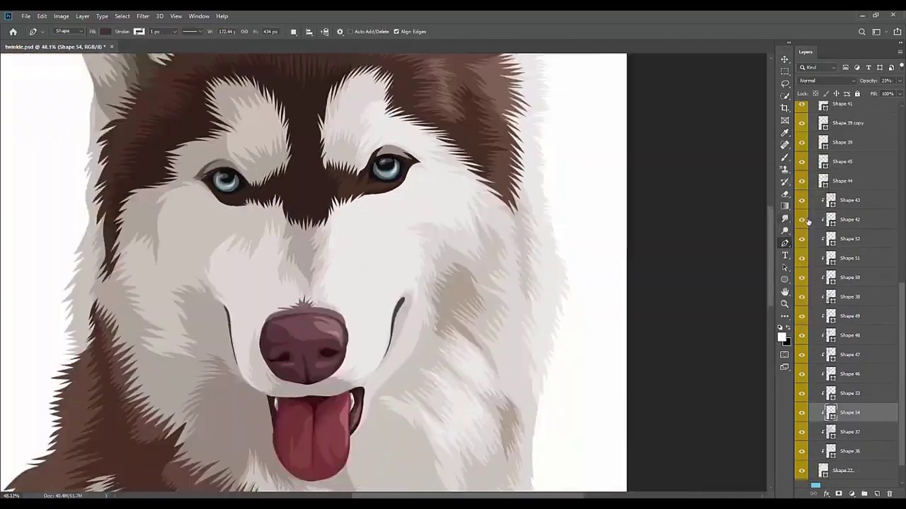This screenshot has height=509, width=906.
Task: Open the Layers panel menu
Action: tap(900, 52)
